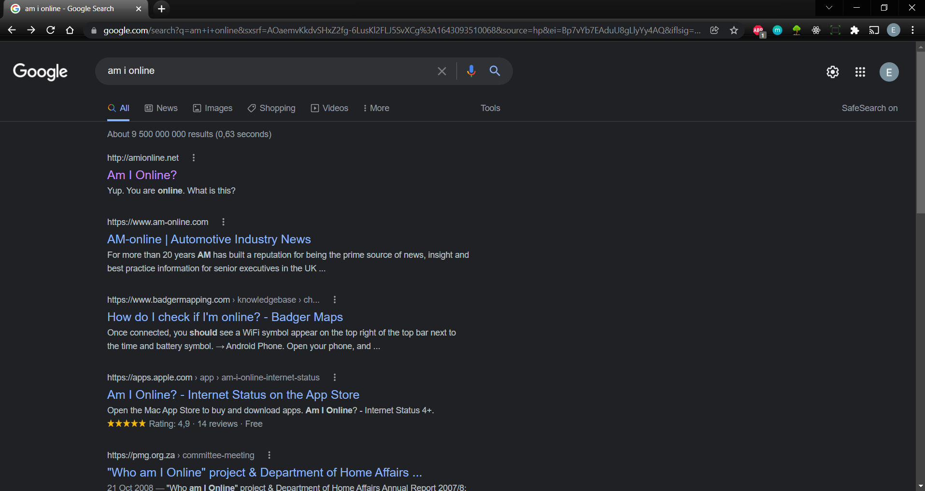Viewport: 925px width, 491px height.
Task: Open the SafeSearch on setting
Action: click(869, 108)
